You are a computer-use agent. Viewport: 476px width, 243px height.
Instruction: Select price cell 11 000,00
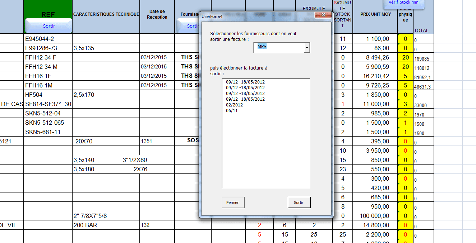(x=375, y=104)
